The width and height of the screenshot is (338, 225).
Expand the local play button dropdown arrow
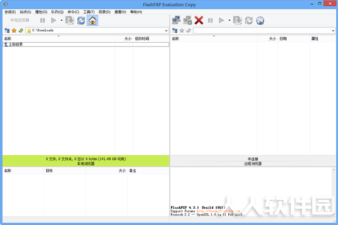[x=61, y=20]
